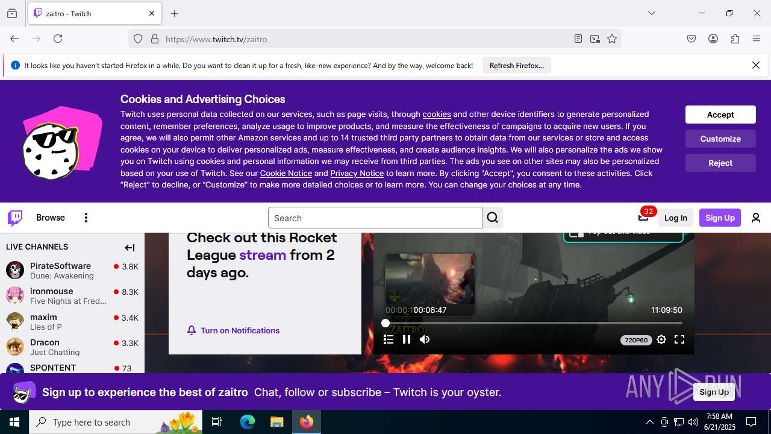
Task: Click the bell icon for notifications
Action: click(x=192, y=330)
